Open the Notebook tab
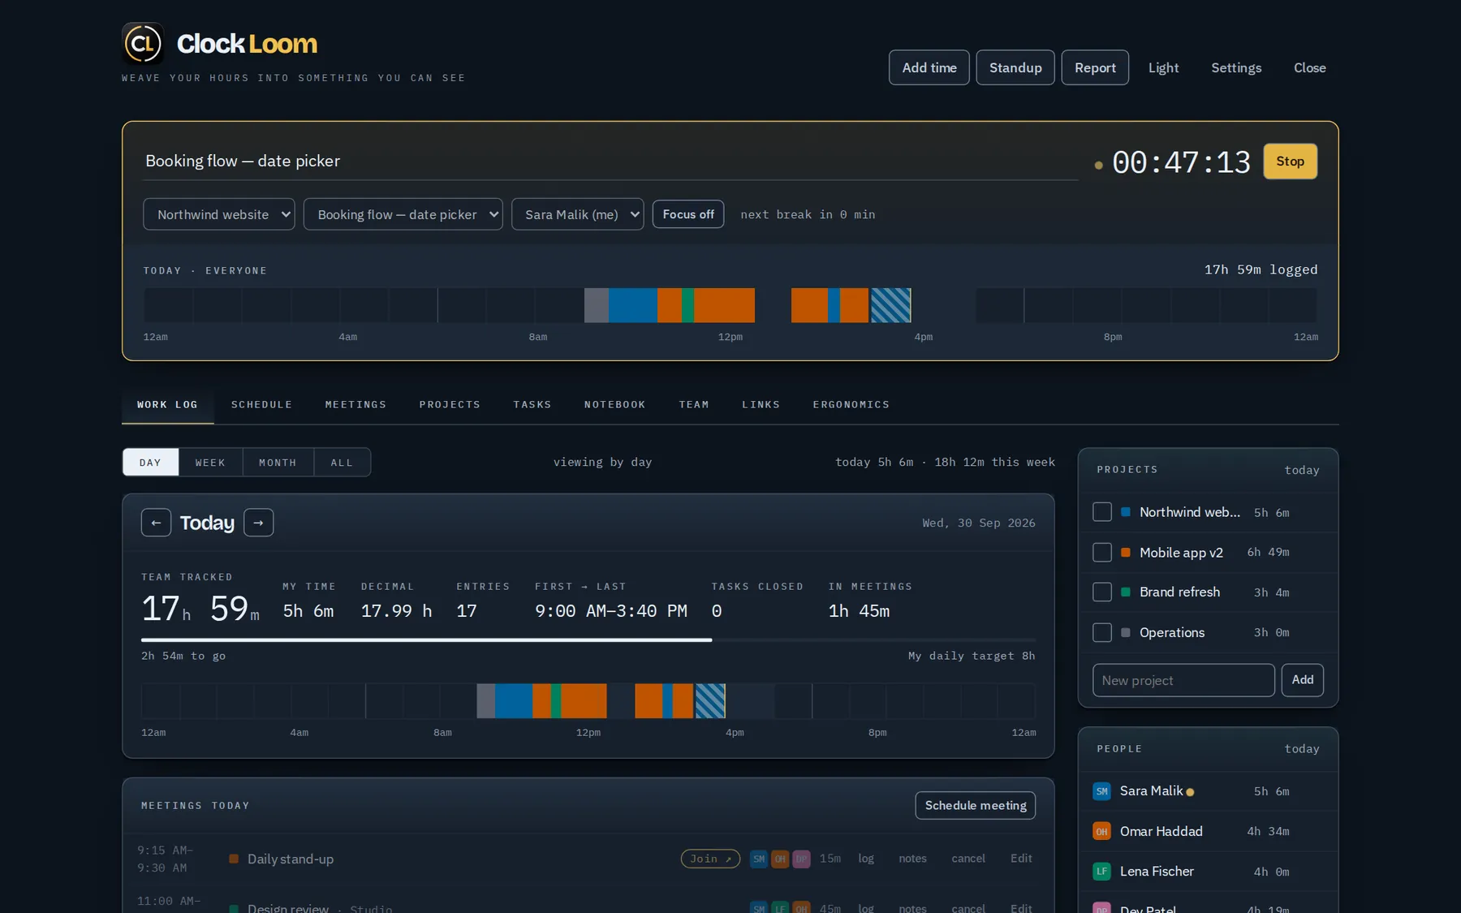The width and height of the screenshot is (1461, 913). tap(615, 404)
